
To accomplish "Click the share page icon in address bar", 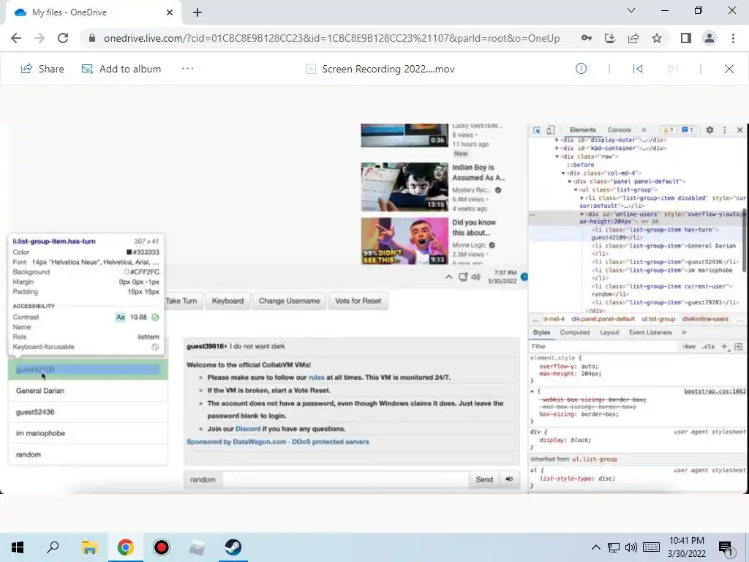I will [633, 38].
